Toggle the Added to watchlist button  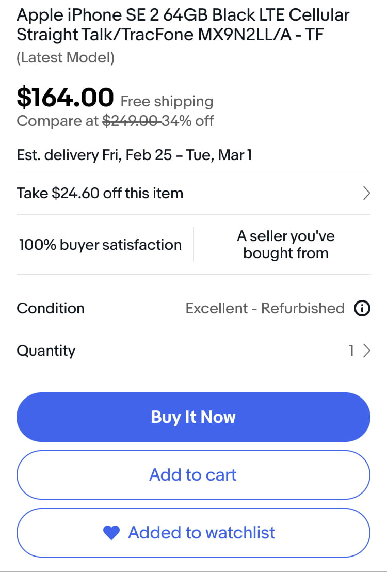[193, 533]
